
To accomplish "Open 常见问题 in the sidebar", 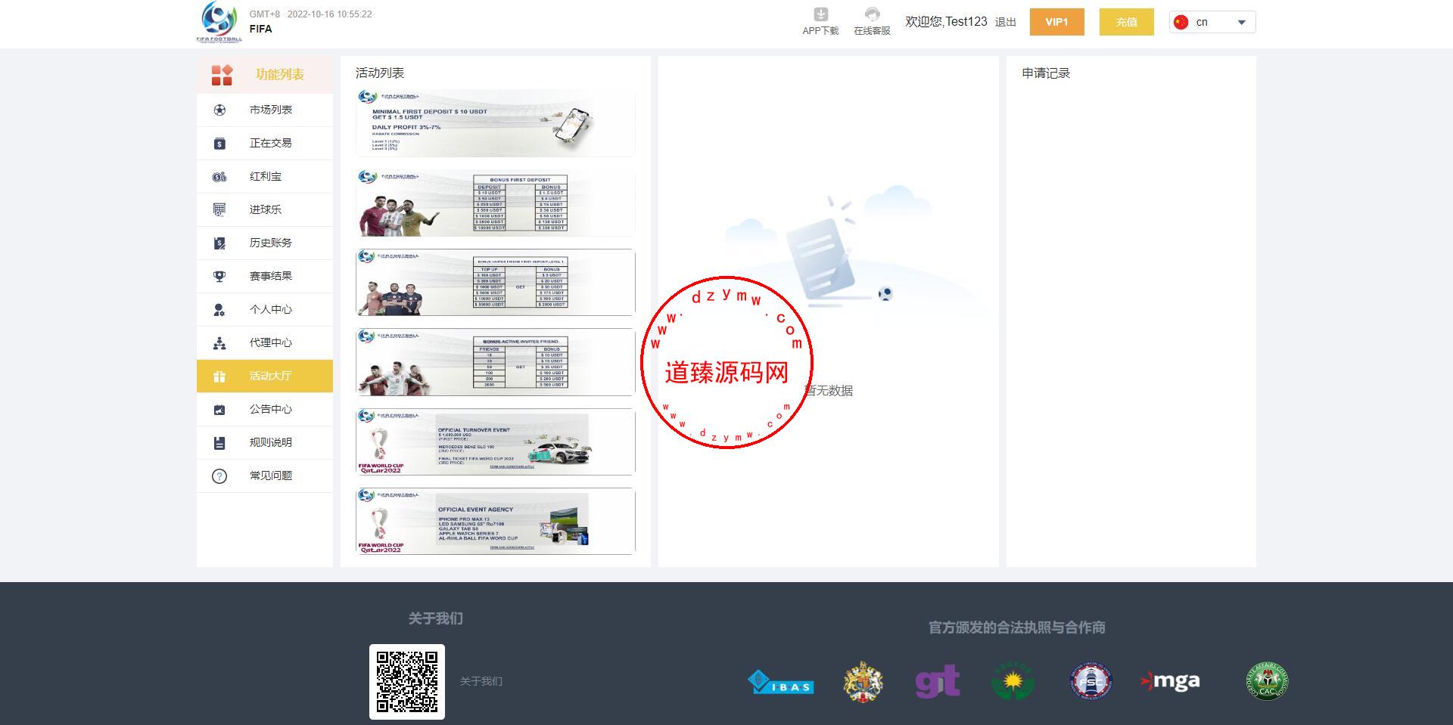I will (265, 476).
